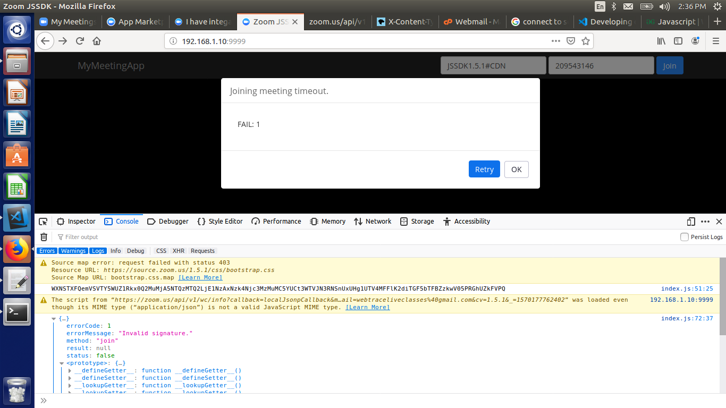Launch Terminal from the dock
726x408 pixels.
point(18,312)
